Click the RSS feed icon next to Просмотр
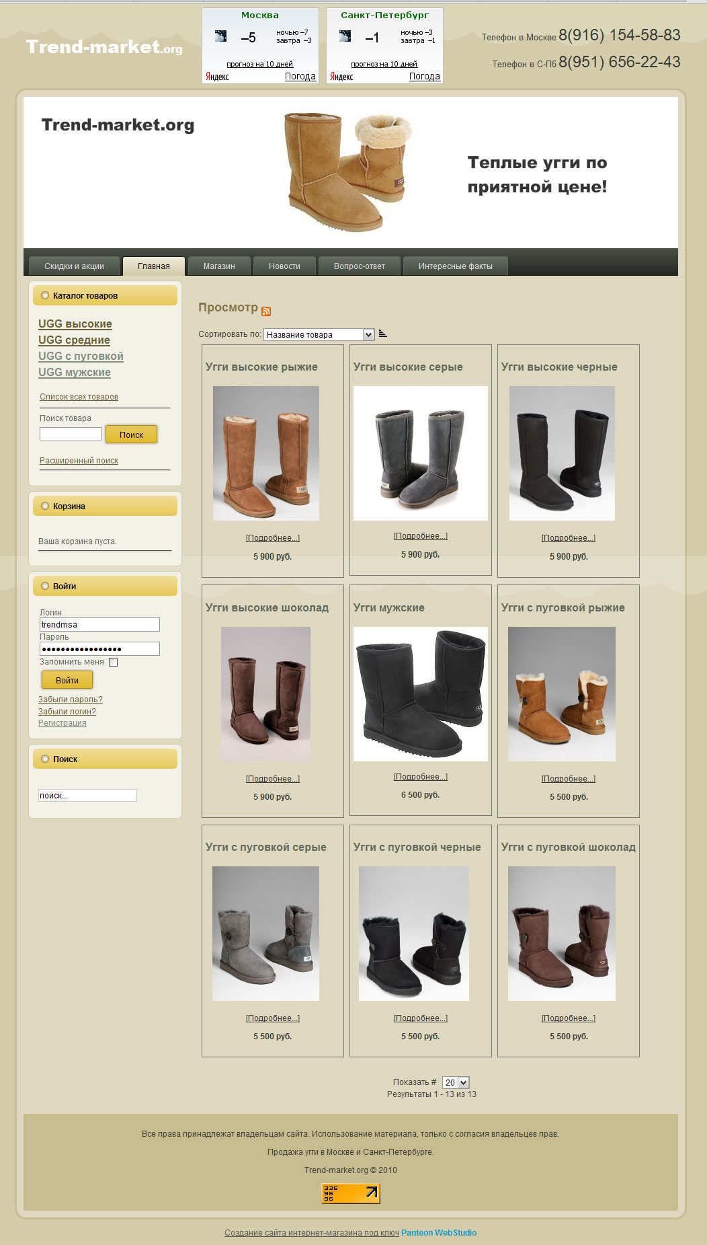This screenshot has width=707, height=1245. click(266, 311)
